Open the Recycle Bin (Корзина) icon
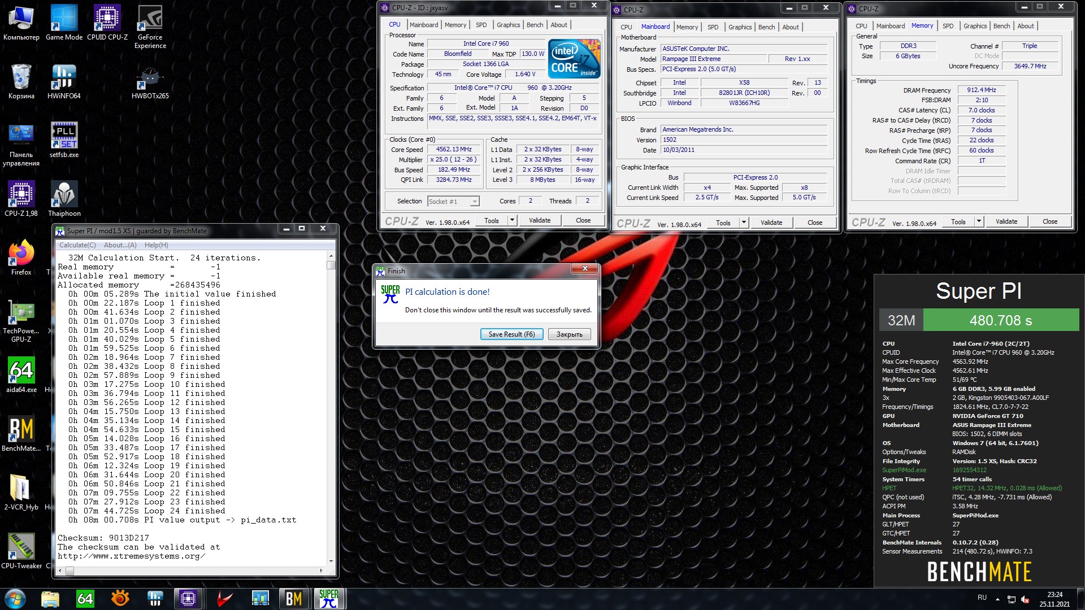Image resolution: width=1085 pixels, height=610 pixels. [21, 81]
